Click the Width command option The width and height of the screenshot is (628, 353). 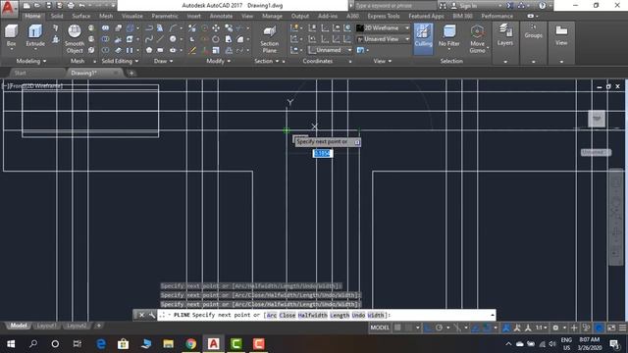coord(376,315)
